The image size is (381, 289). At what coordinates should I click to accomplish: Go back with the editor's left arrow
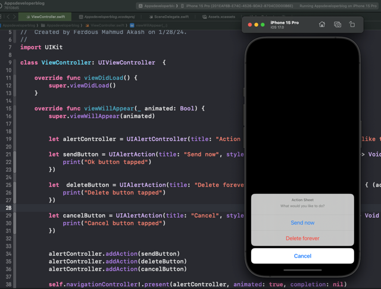(x=8, y=17)
